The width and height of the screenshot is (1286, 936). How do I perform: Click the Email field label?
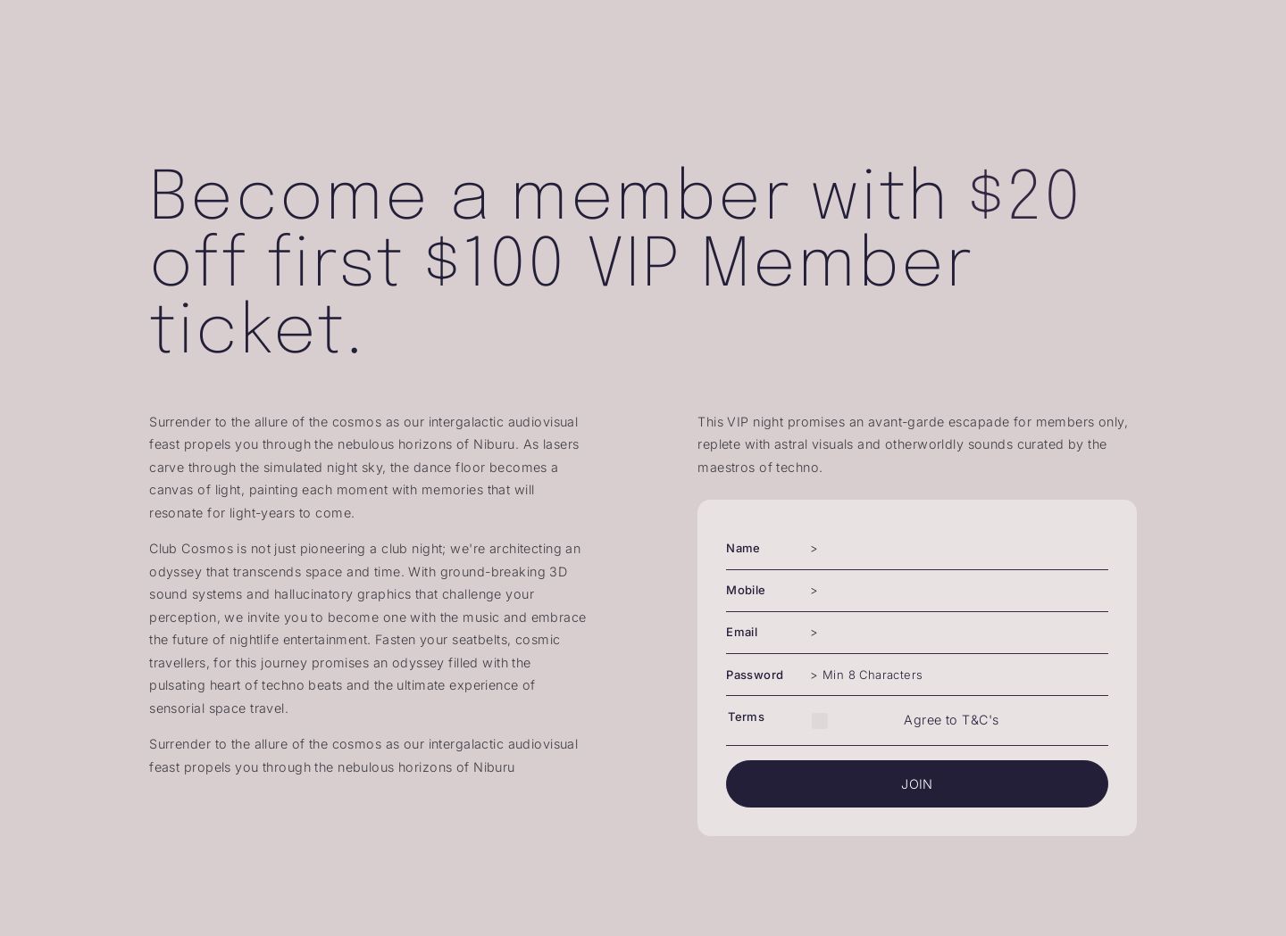coord(741,633)
